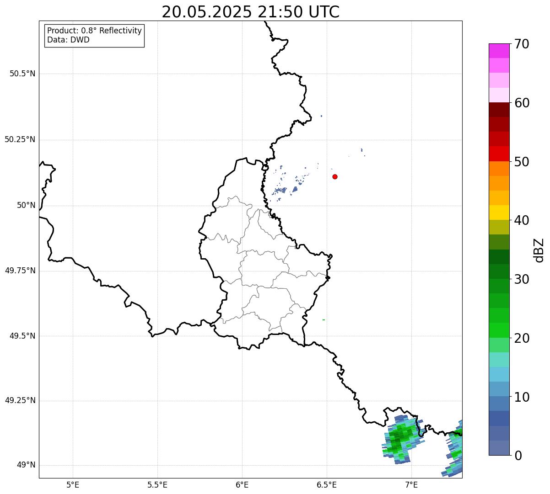The height and width of the screenshot is (494, 550).
Task: Click the orange colorbar swatch below 50
Action: click(499, 169)
